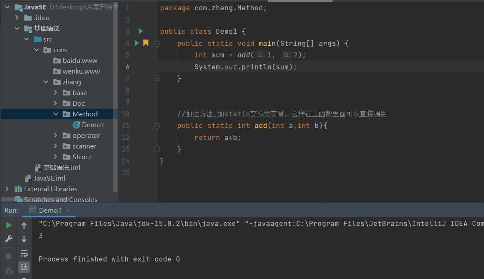Open run configuration wrench icon
484x279 pixels.
click(9, 239)
